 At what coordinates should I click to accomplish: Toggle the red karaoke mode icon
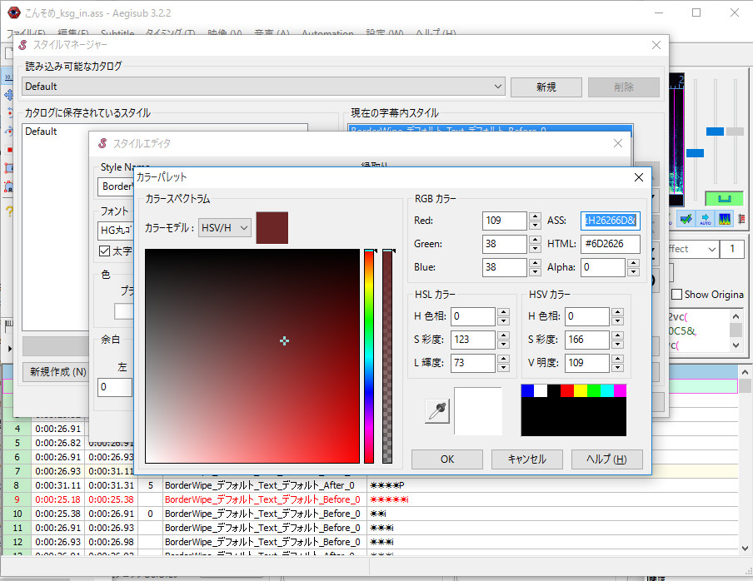[742, 219]
